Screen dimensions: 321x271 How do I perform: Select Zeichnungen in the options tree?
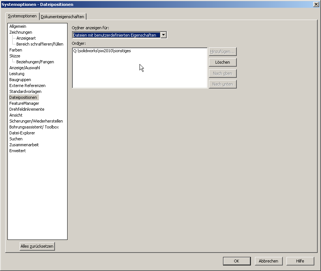21,32
